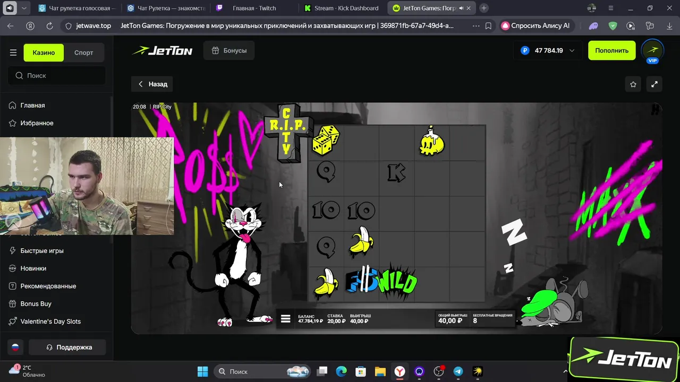Open the extensions icon
Screen dimensions: 680x382
coord(649,25)
